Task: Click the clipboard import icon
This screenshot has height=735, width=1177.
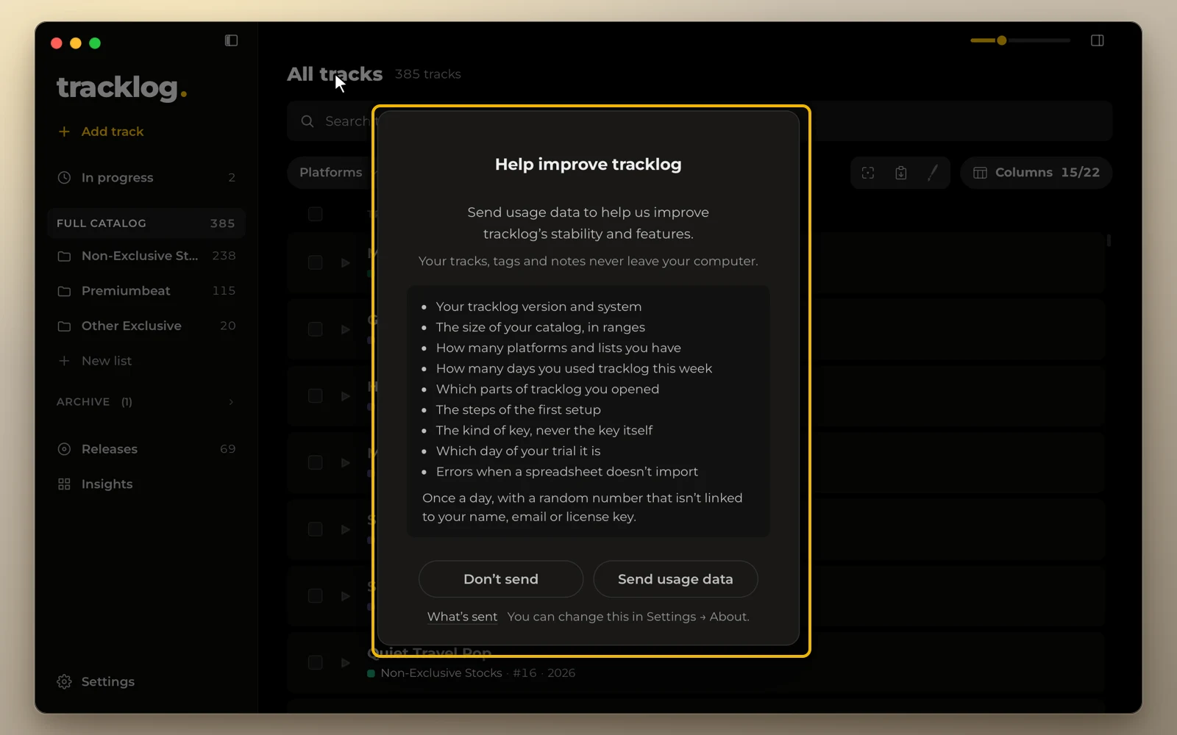Action: click(x=900, y=173)
